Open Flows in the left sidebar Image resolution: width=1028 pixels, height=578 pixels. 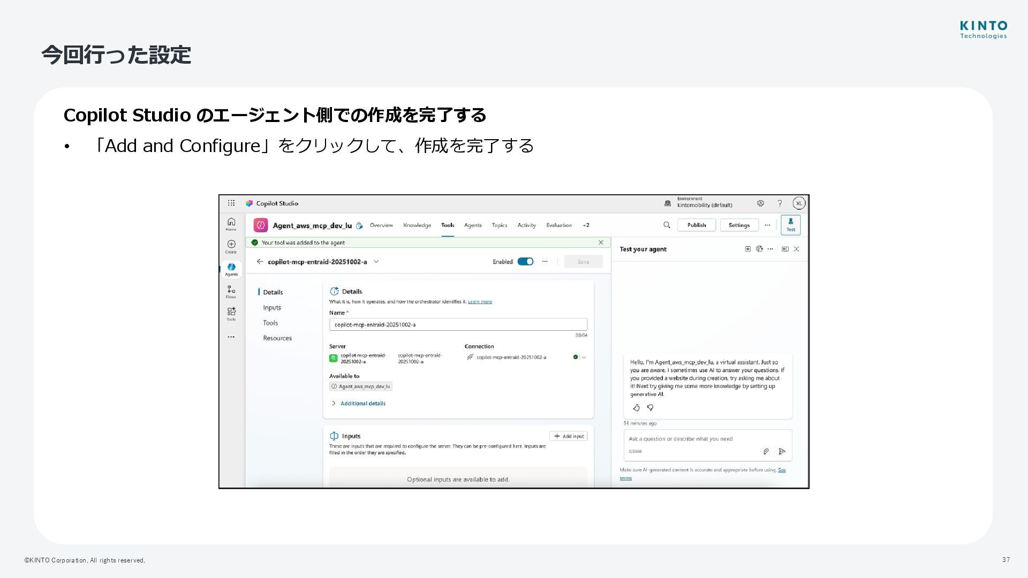click(x=231, y=291)
